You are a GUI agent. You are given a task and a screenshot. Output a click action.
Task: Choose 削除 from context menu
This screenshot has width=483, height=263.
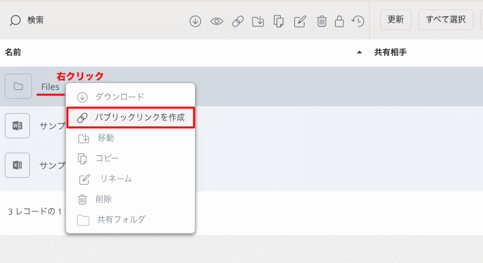[x=130, y=199]
